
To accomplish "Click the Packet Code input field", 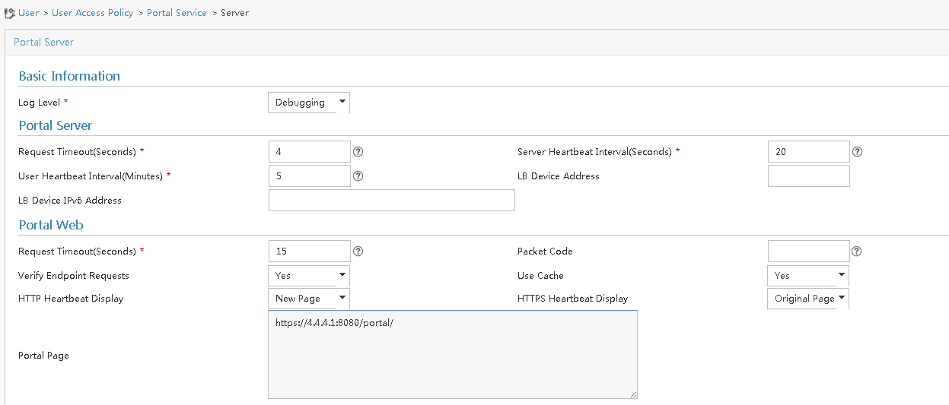I will click(809, 252).
